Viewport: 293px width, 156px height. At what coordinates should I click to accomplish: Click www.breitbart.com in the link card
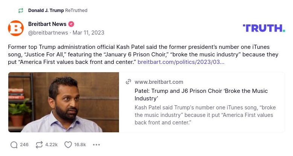159,82
